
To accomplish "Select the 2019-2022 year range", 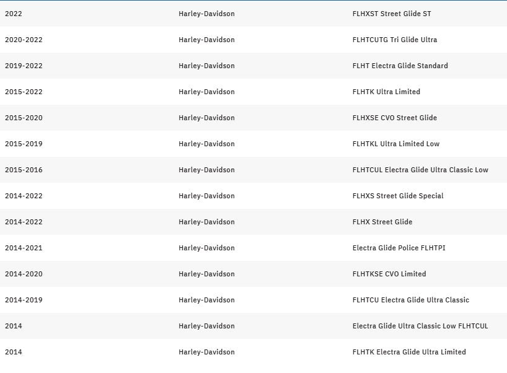I will (24, 66).
